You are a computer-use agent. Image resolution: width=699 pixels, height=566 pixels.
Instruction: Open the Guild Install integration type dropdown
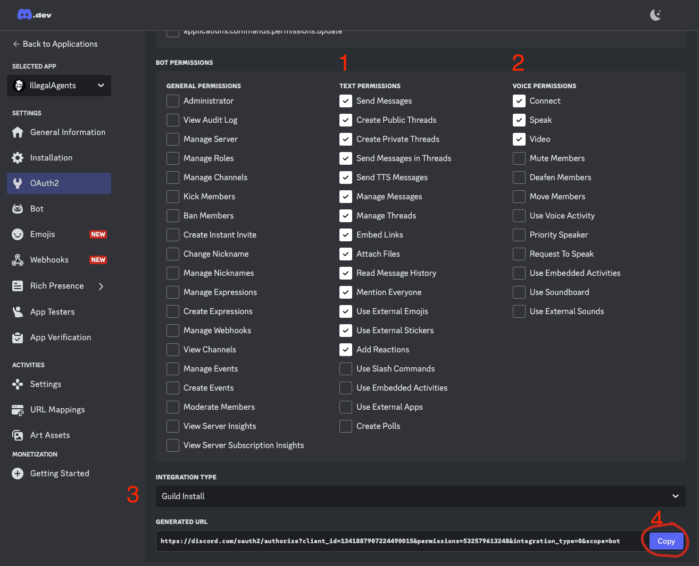(x=421, y=496)
